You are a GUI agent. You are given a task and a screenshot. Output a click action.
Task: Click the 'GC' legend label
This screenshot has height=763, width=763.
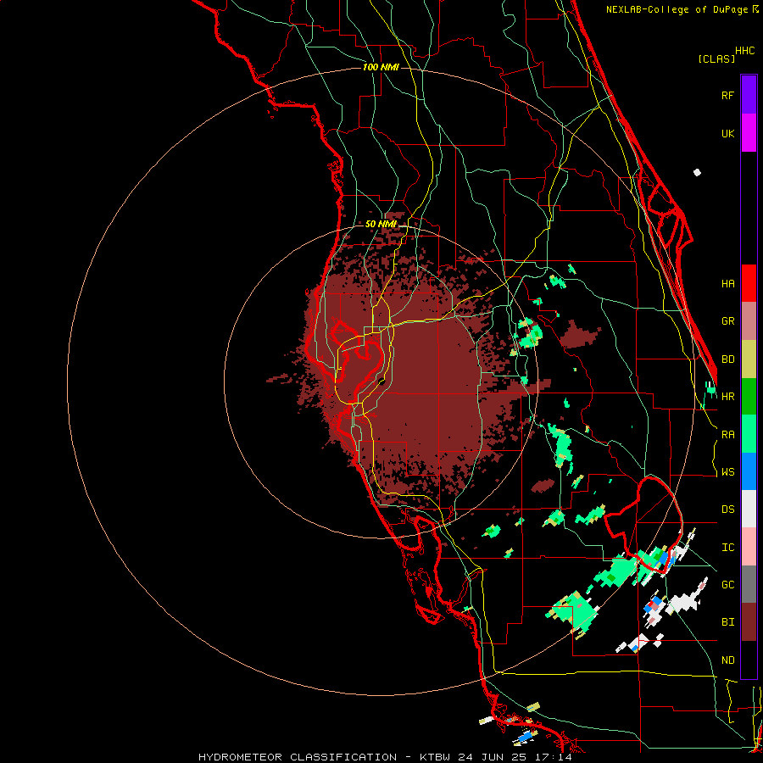728,584
